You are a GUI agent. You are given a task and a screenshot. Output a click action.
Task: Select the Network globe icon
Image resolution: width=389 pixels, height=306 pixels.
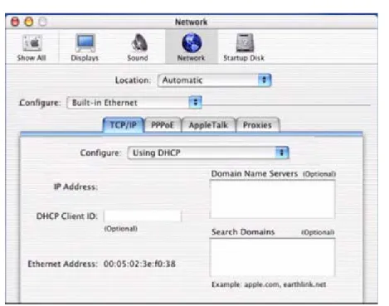192,47
